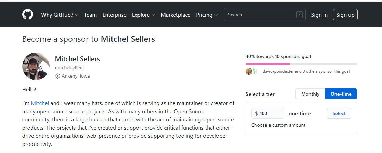The image size is (382, 153).
Task: Click the location pin icon by Ankeny
Action: pyautogui.click(x=58, y=76)
